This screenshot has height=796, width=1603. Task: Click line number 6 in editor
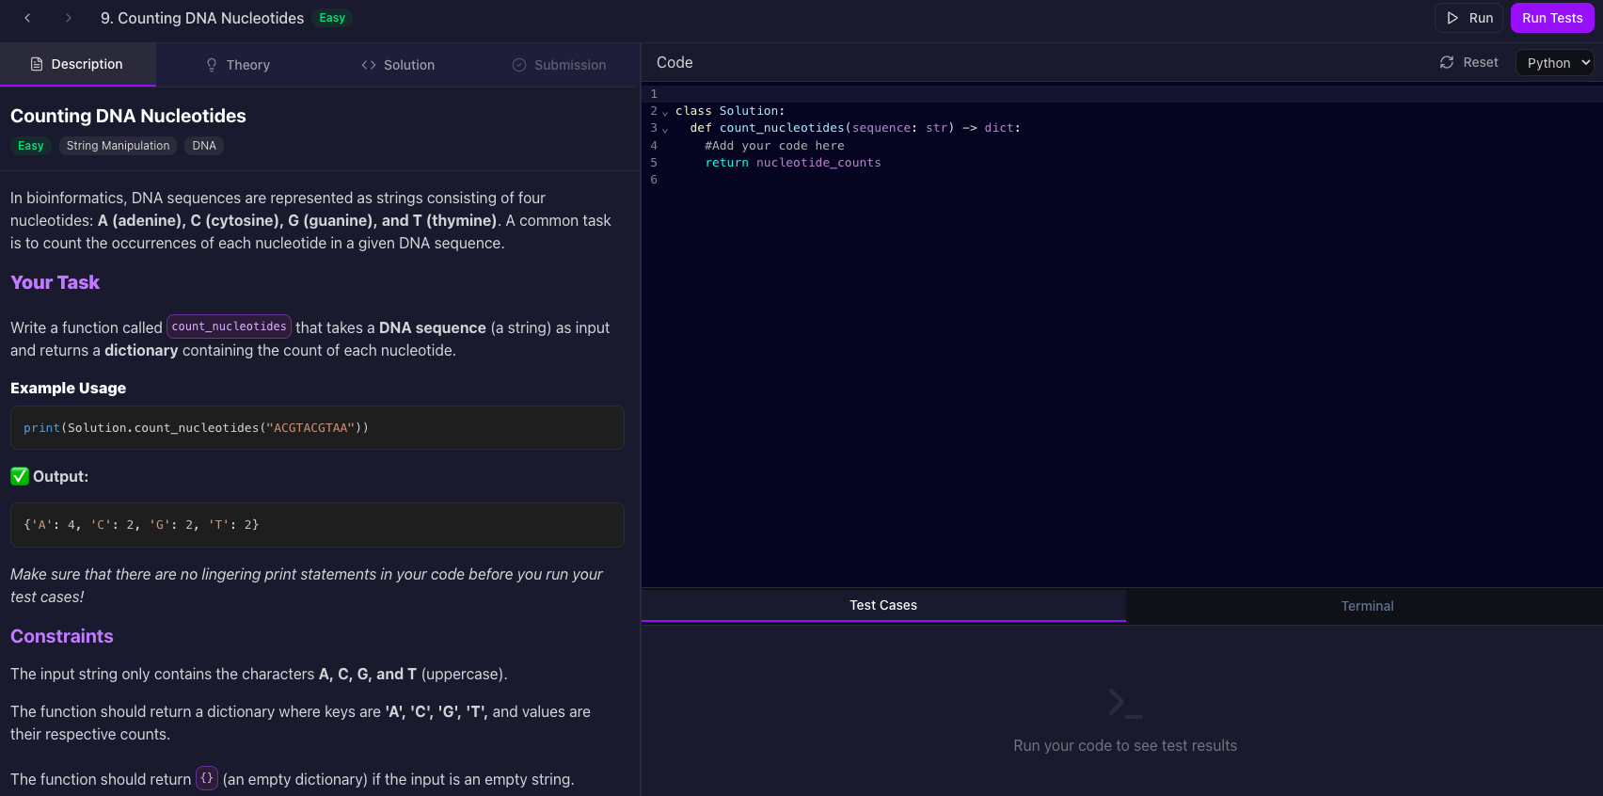[x=654, y=180]
